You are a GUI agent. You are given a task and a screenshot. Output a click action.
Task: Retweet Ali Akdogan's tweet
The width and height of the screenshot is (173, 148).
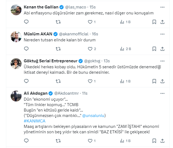point(58,141)
